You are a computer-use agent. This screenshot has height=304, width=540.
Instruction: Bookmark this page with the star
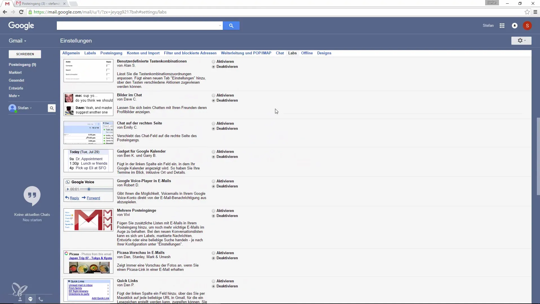pyautogui.click(x=527, y=12)
